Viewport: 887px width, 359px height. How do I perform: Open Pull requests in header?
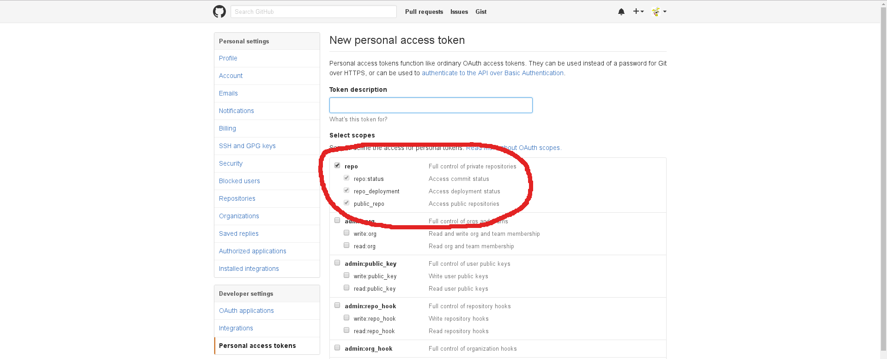(x=424, y=12)
